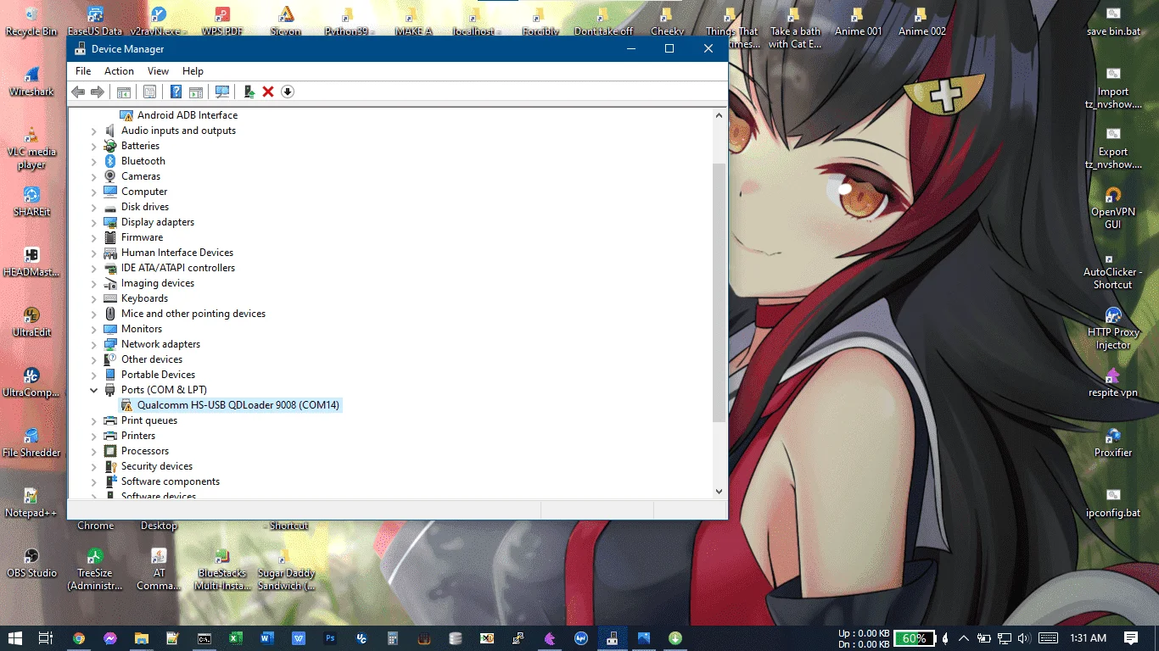This screenshot has height=651, width=1159.
Task: Open the notification center icon
Action: [1131, 637]
